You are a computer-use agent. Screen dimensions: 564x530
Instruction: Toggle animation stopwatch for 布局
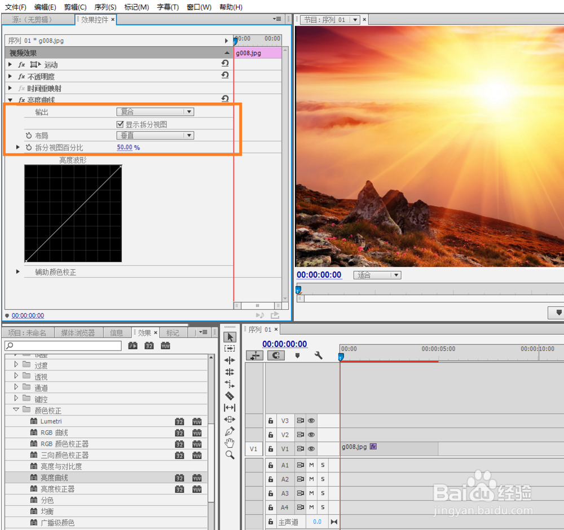point(29,135)
